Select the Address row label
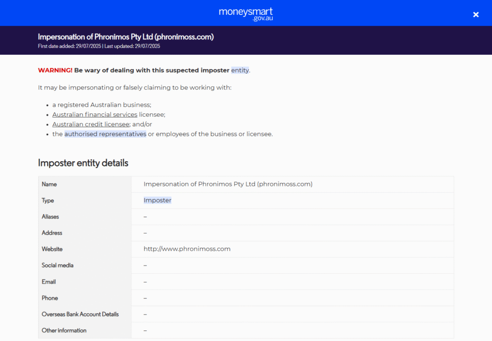Image resolution: width=492 pixels, height=341 pixels. coord(52,233)
